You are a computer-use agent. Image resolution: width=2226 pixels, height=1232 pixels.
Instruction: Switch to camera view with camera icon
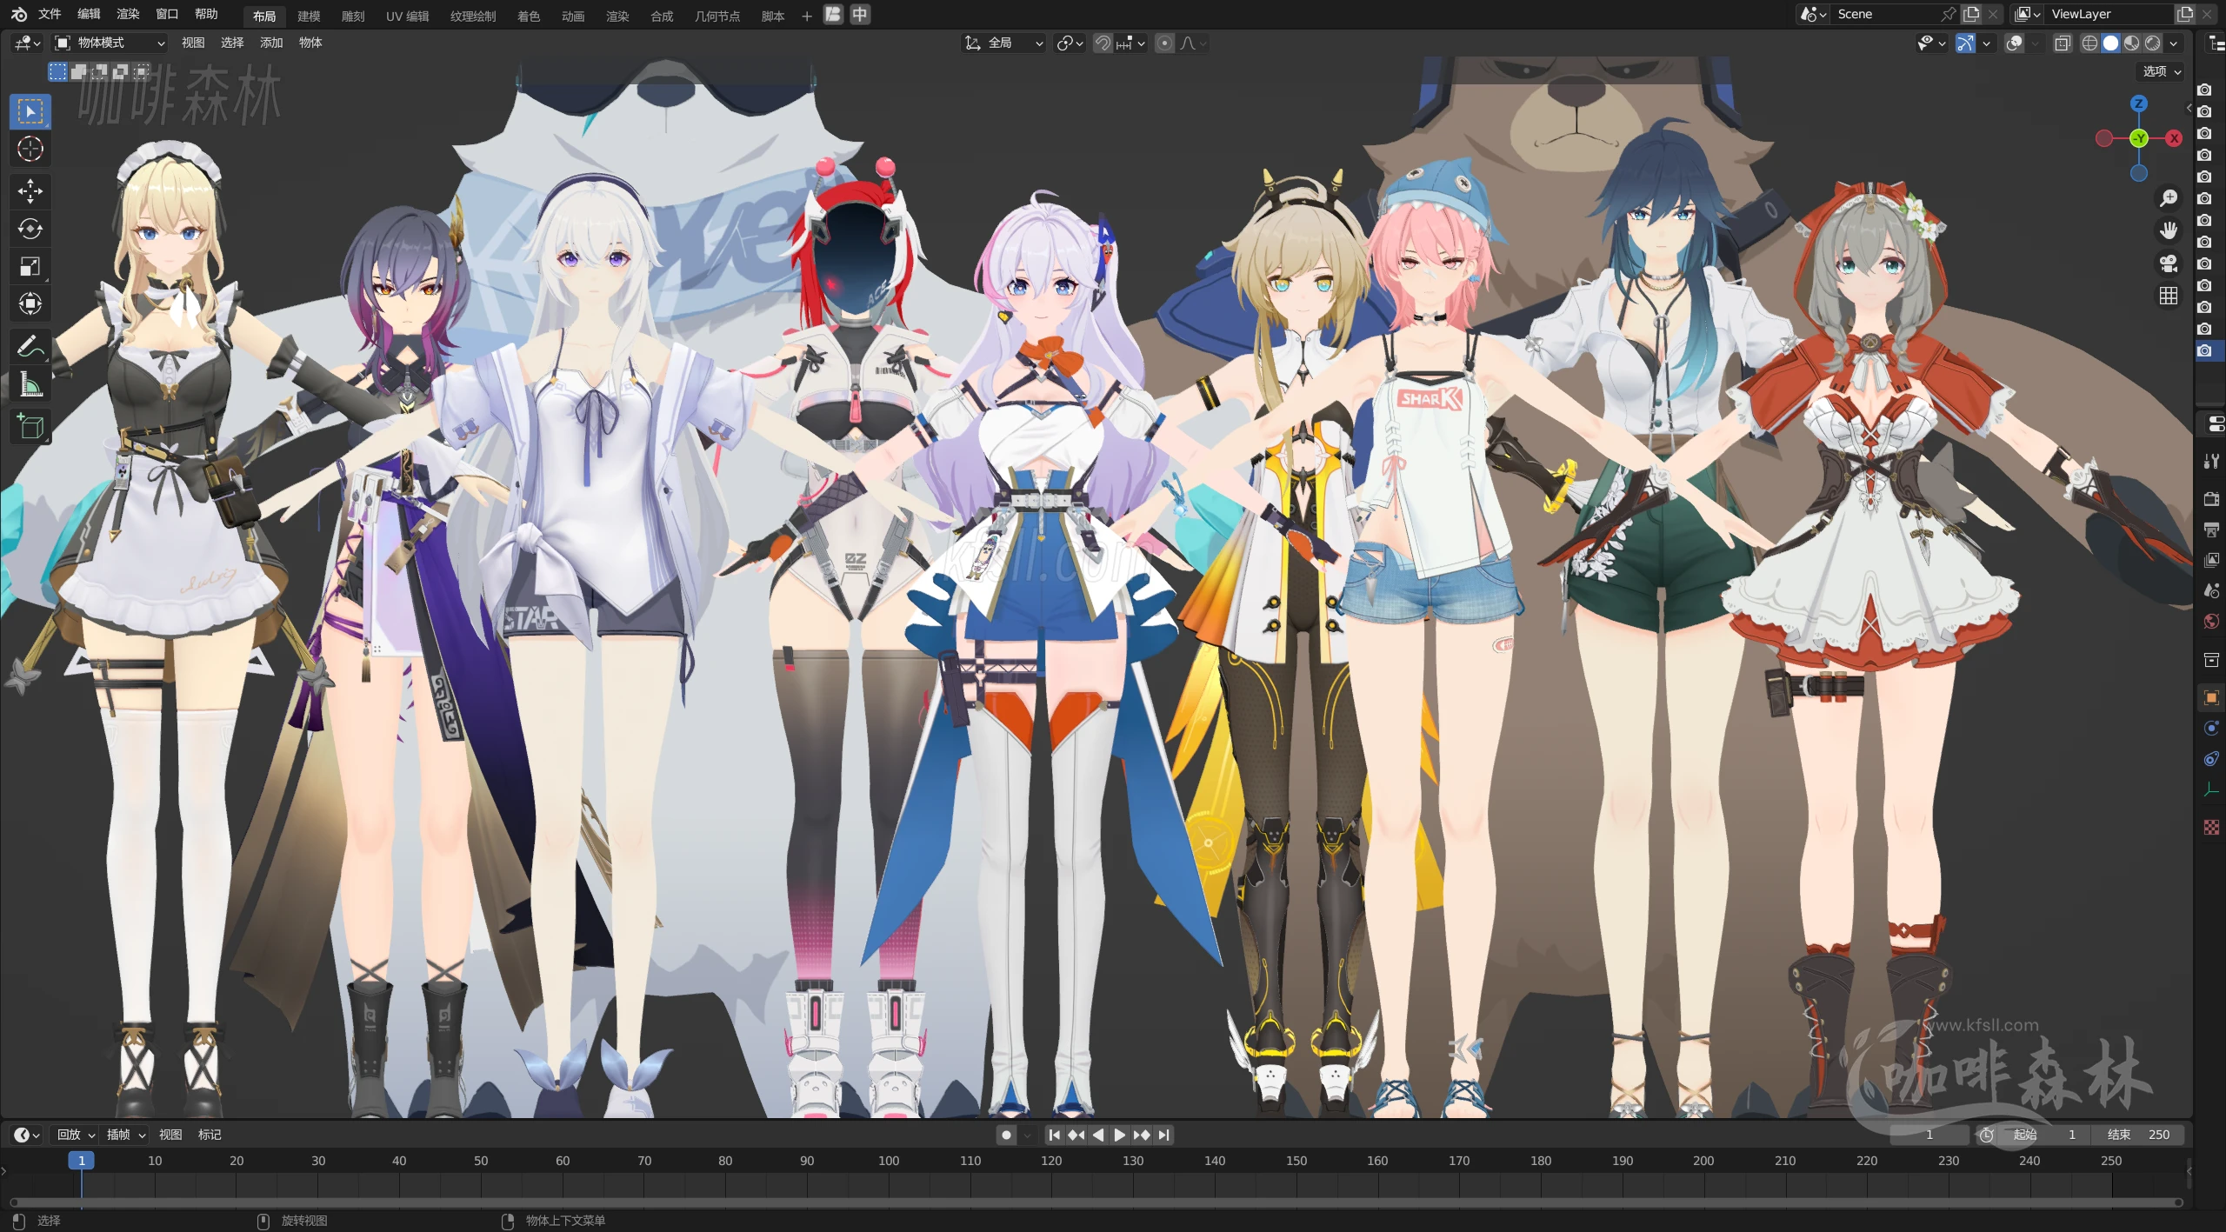pos(2169,263)
